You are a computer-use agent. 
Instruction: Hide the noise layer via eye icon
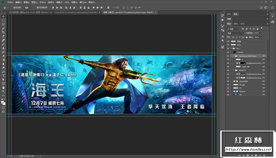[x=228, y=52]
